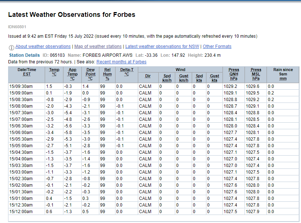Click the station ID 065103
Image resolution: width=301 pixels, height=223 pixels.
coord(57,55)
